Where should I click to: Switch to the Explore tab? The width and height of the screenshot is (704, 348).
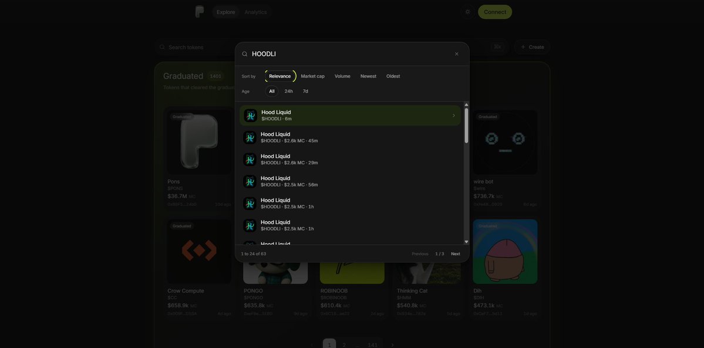click(226, 12)
